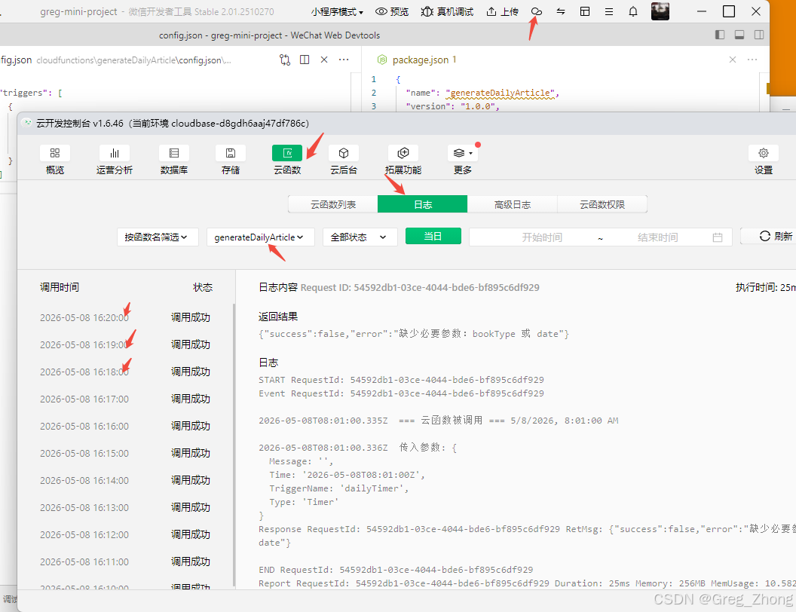Open 数据库 database section

[174, 161]
